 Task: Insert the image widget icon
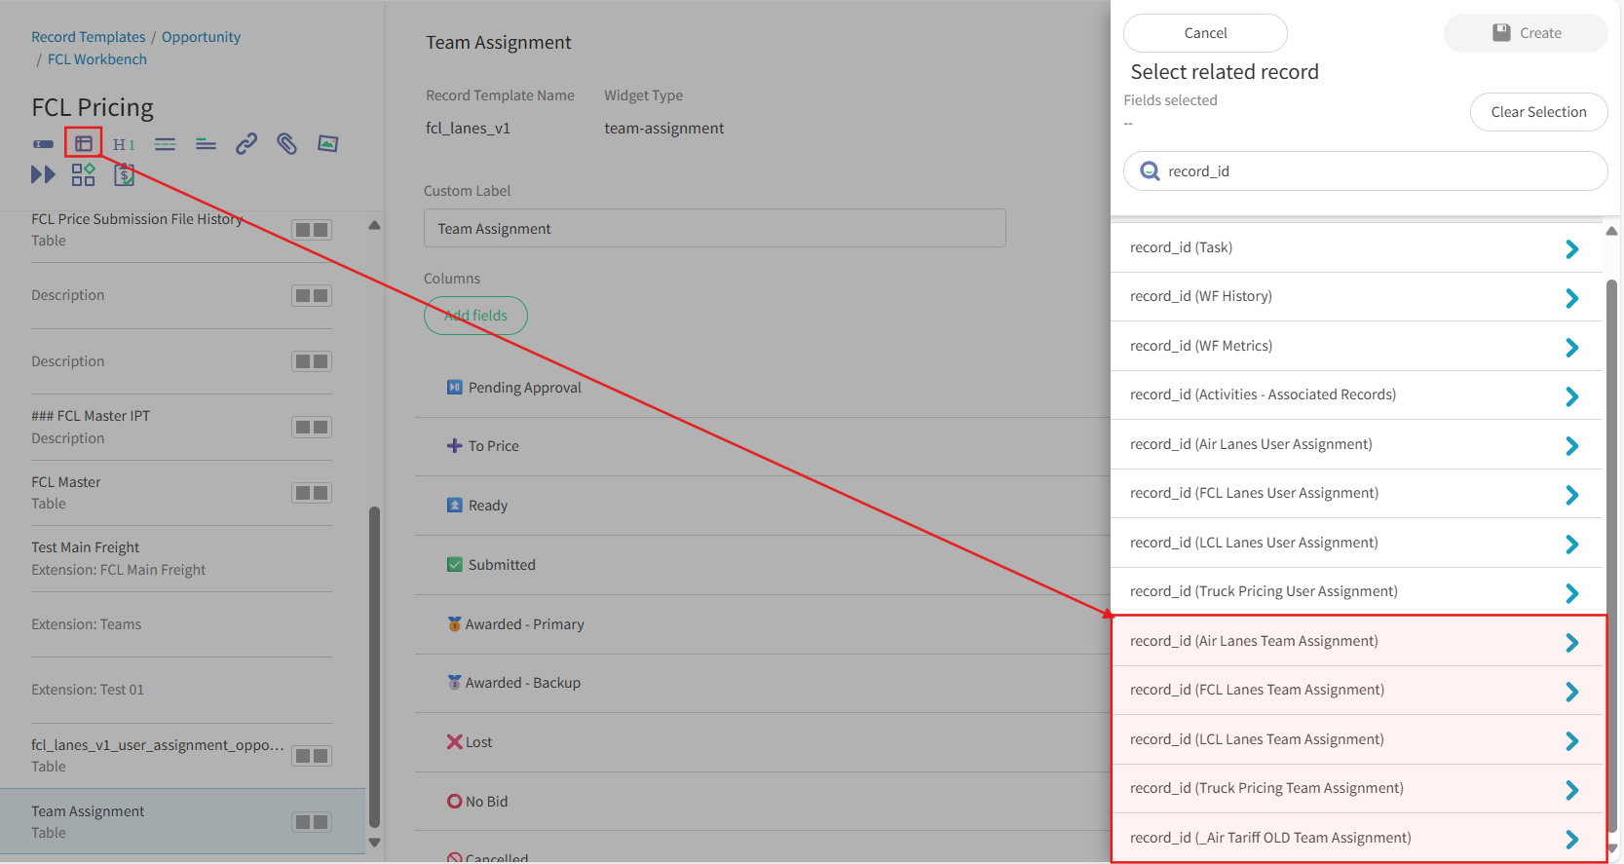(x=327, y=144)
